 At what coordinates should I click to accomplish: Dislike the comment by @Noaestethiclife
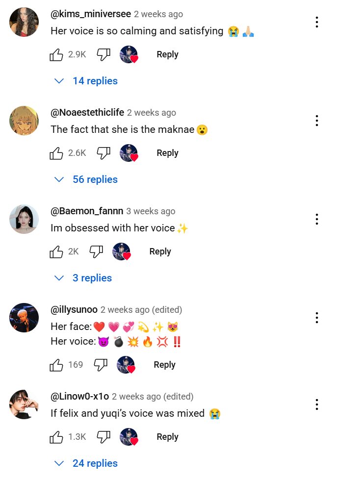click(x=104, y=153)
